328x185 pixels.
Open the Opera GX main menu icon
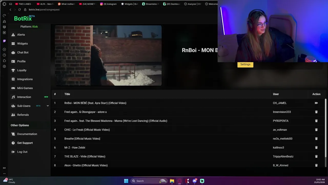4,4
